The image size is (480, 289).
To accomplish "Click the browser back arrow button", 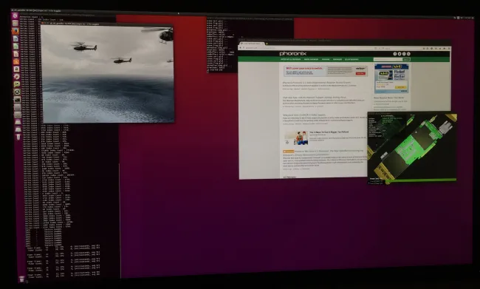I will (x=240, y=47).
